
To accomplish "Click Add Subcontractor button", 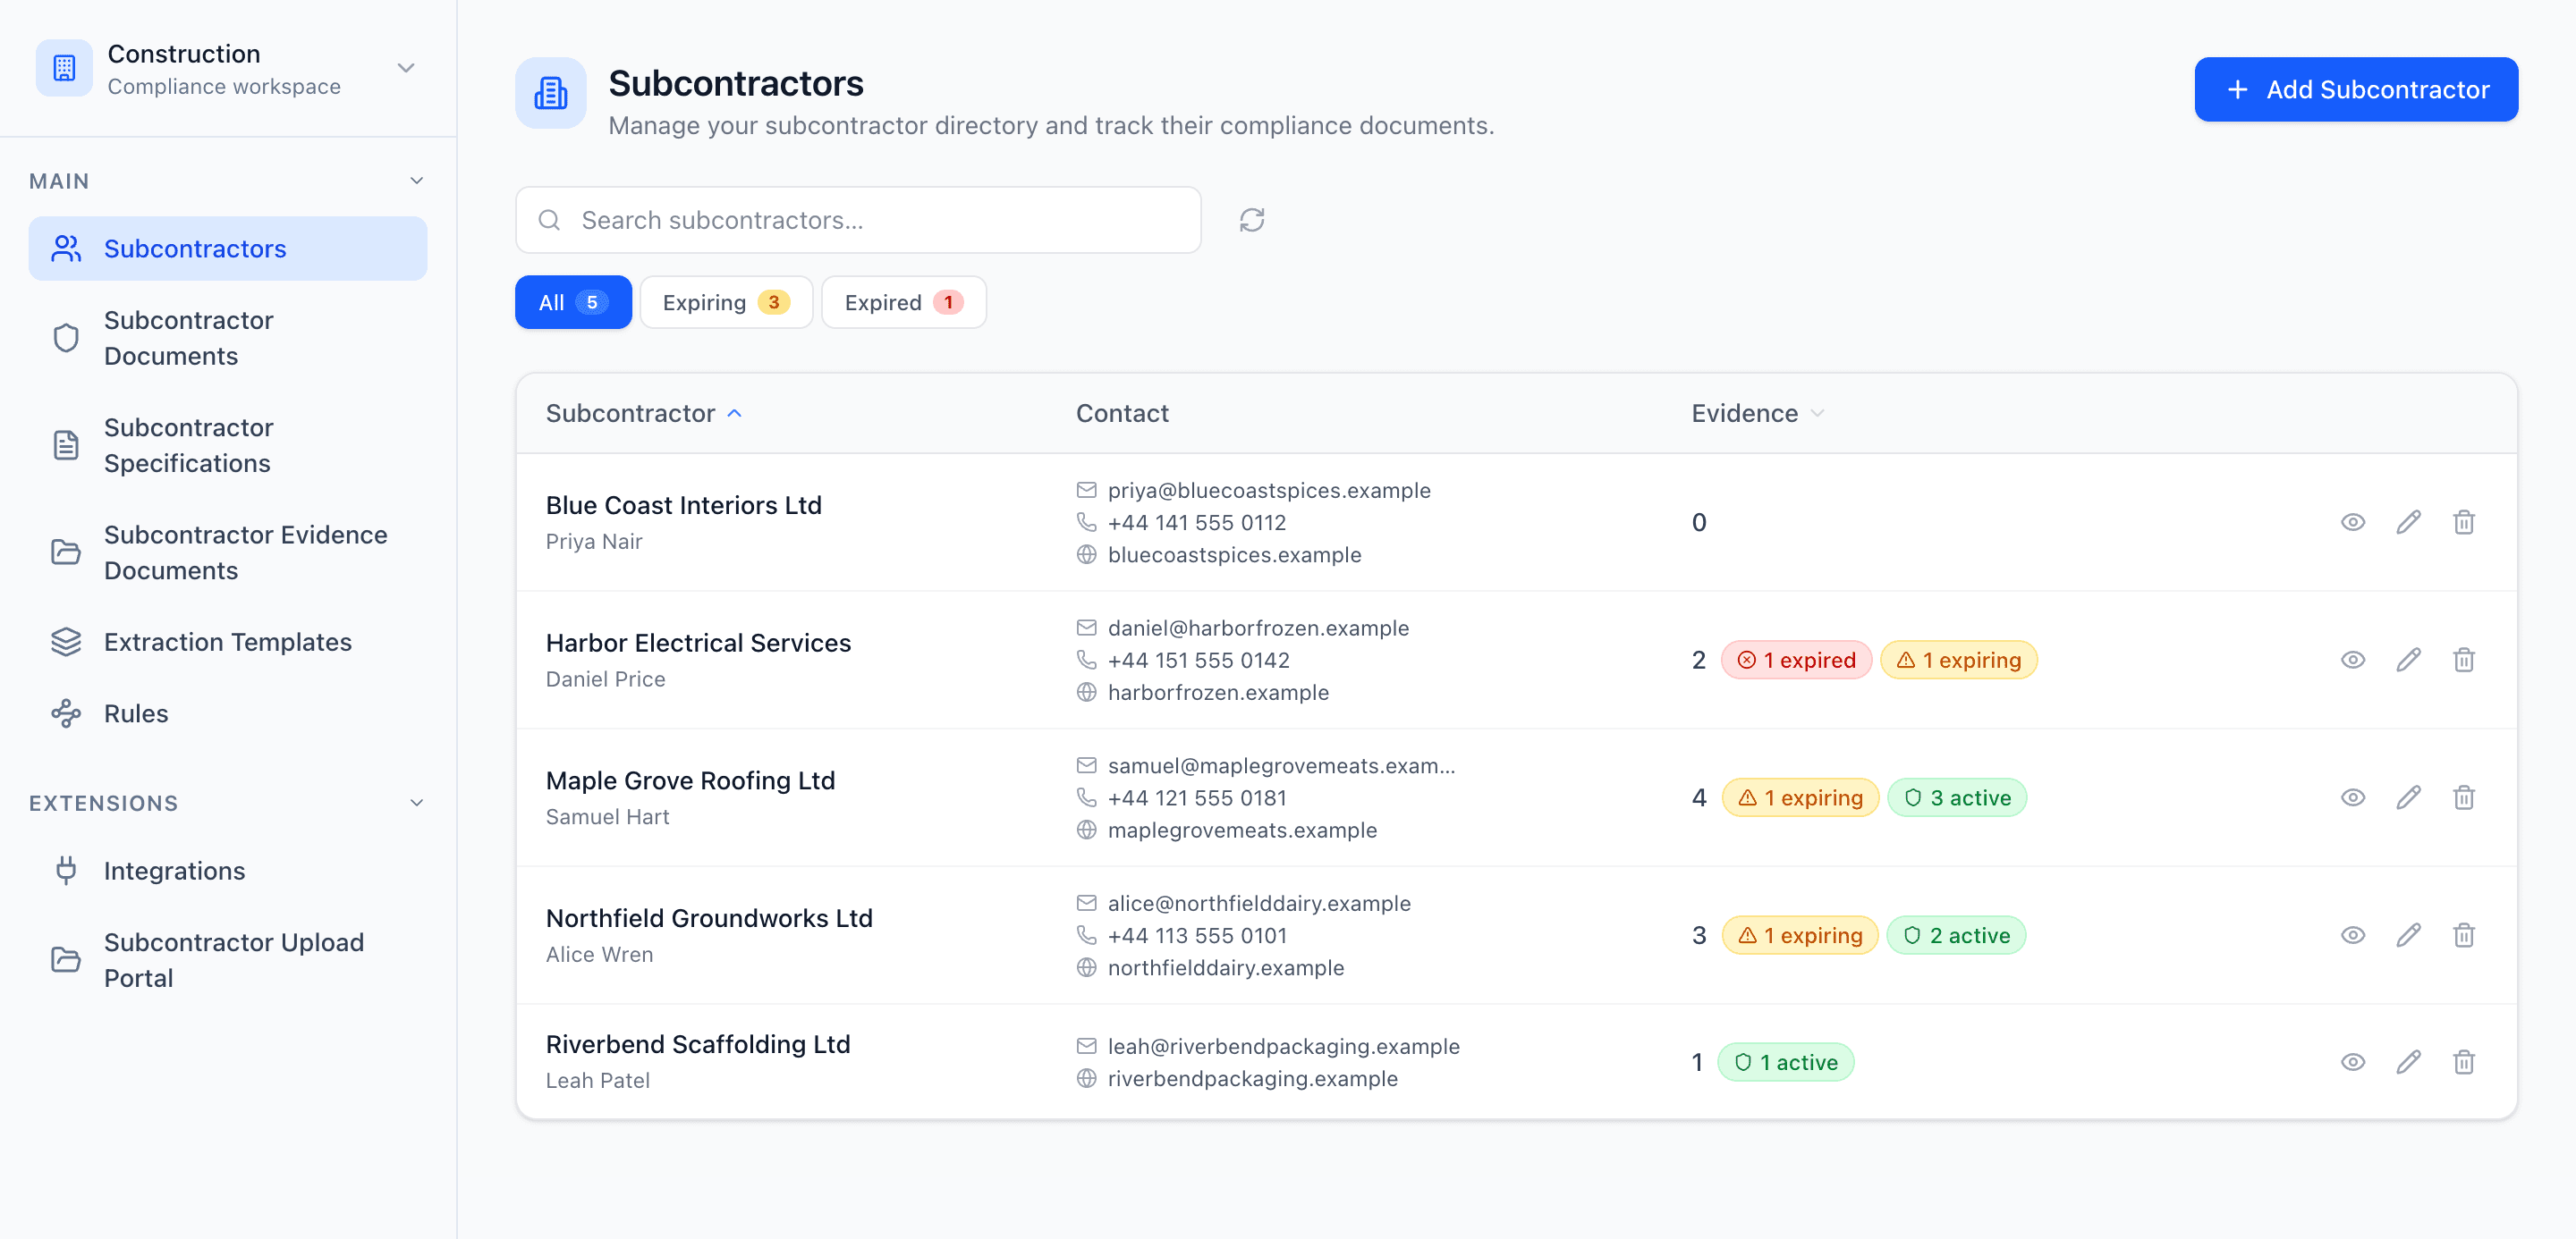I will tap(2356, 90).
